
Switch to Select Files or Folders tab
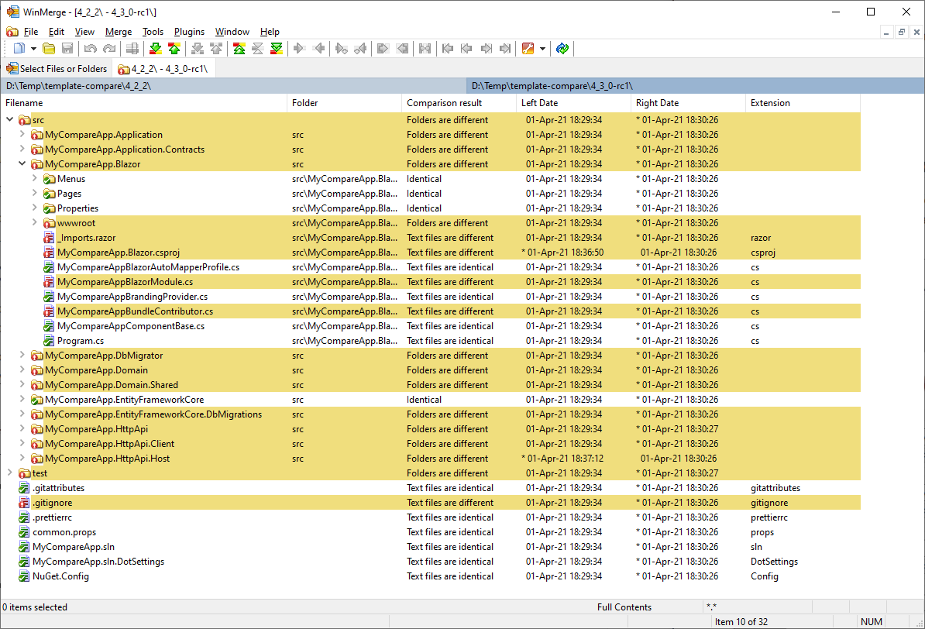[57, 69]
